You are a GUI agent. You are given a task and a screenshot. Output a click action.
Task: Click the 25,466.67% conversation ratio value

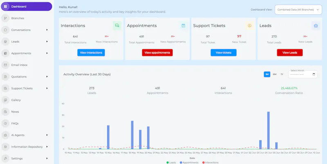289,88
